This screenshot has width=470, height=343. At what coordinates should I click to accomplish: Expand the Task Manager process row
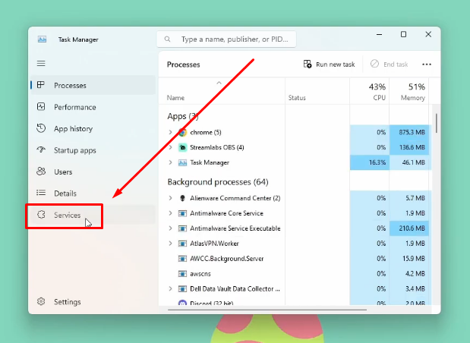[170, 162]
